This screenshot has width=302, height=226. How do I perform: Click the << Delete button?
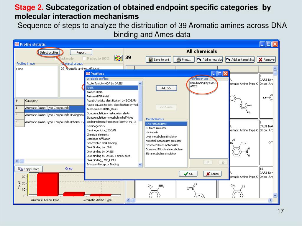pos(166,107)
